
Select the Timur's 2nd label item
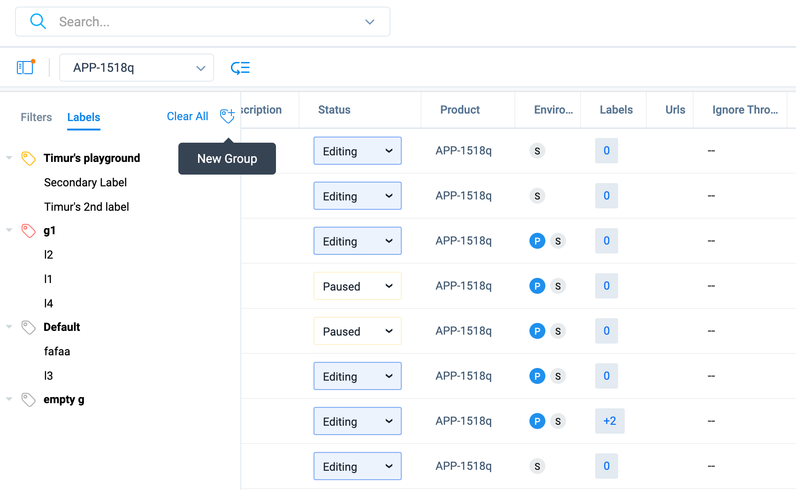tap(86, 207)
